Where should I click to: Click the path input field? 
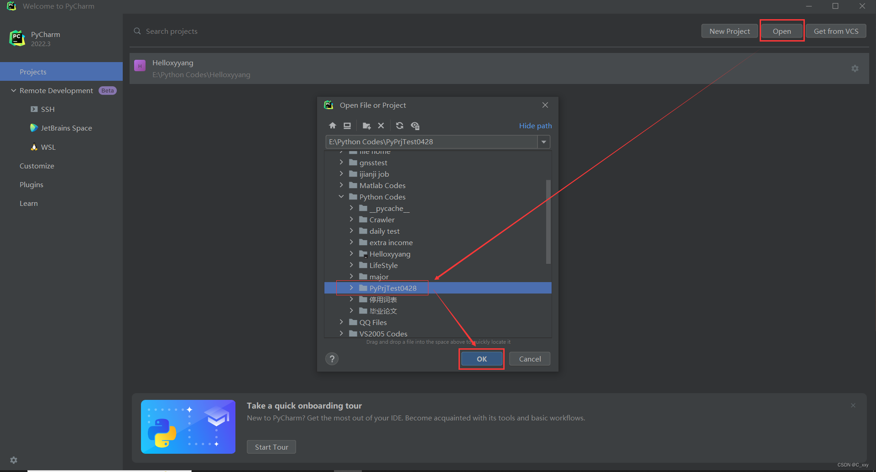coord(432,142)
